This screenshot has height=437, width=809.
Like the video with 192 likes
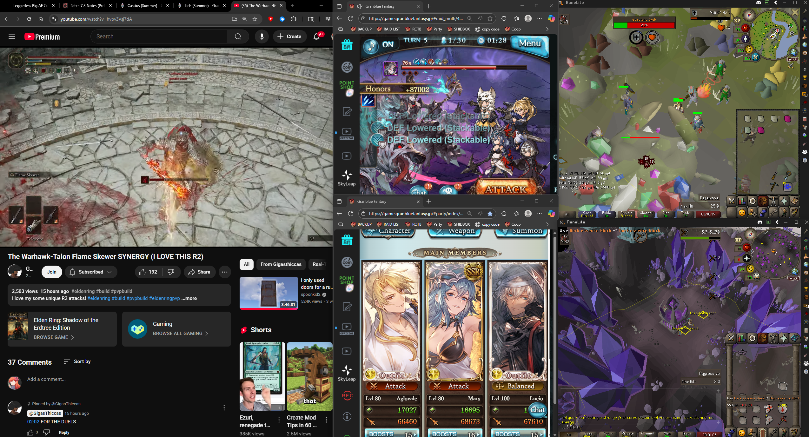(148, 272)
